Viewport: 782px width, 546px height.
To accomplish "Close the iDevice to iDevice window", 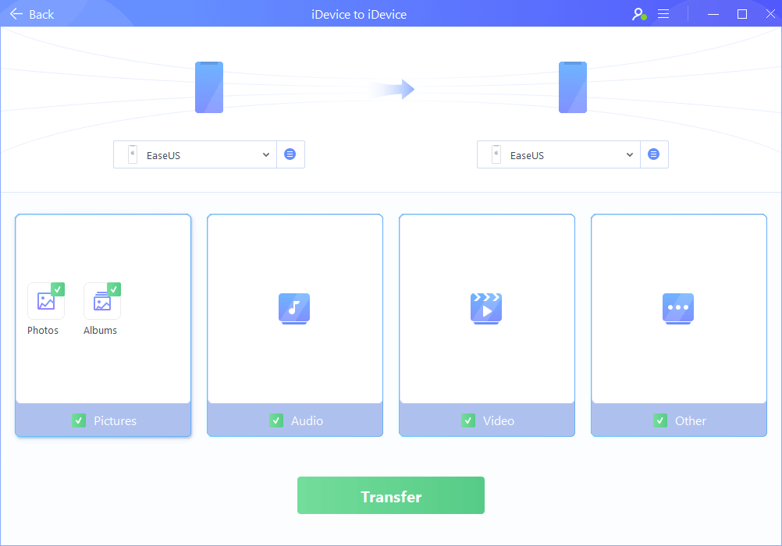I will (x=770, y=14).
